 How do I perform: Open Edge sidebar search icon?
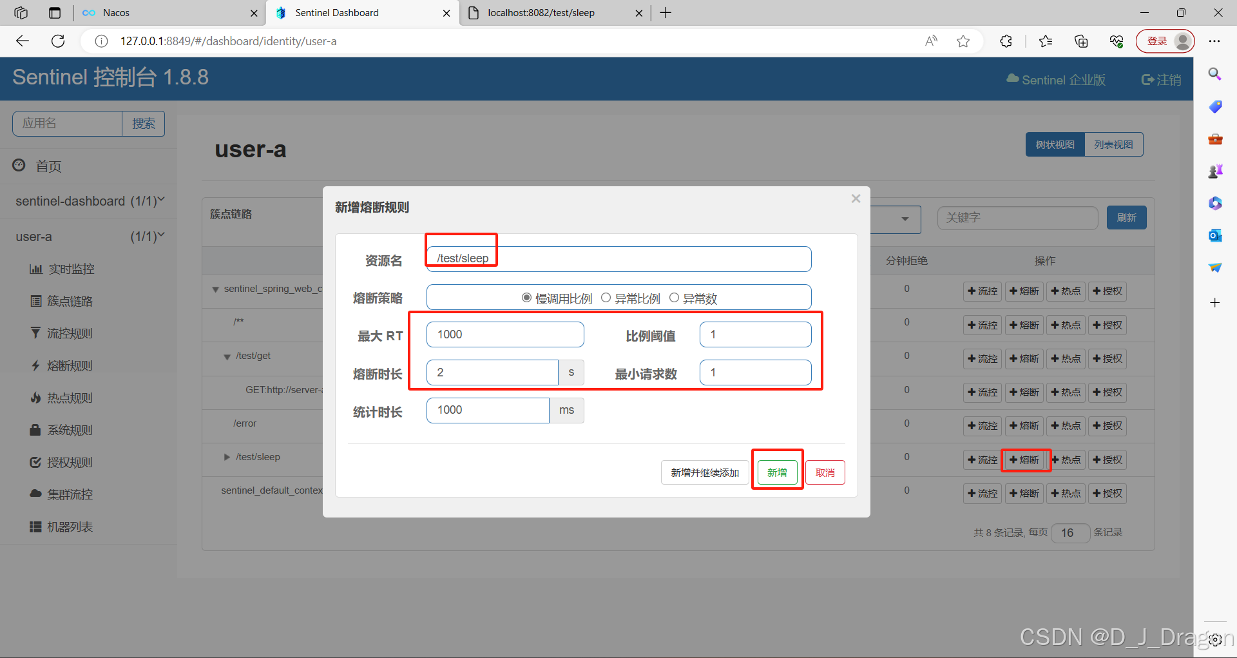pos(1214,74)
